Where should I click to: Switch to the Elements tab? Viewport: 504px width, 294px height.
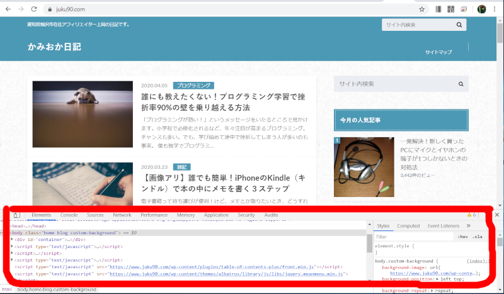click(41, 215)
